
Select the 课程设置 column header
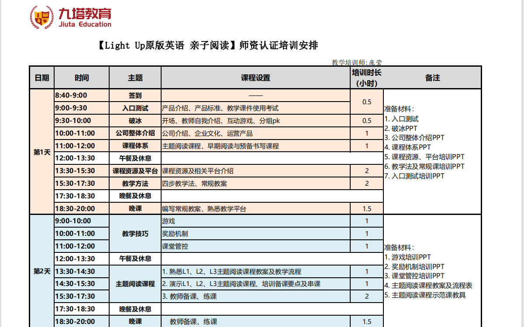pyautogui.click(x=255, y=78)
